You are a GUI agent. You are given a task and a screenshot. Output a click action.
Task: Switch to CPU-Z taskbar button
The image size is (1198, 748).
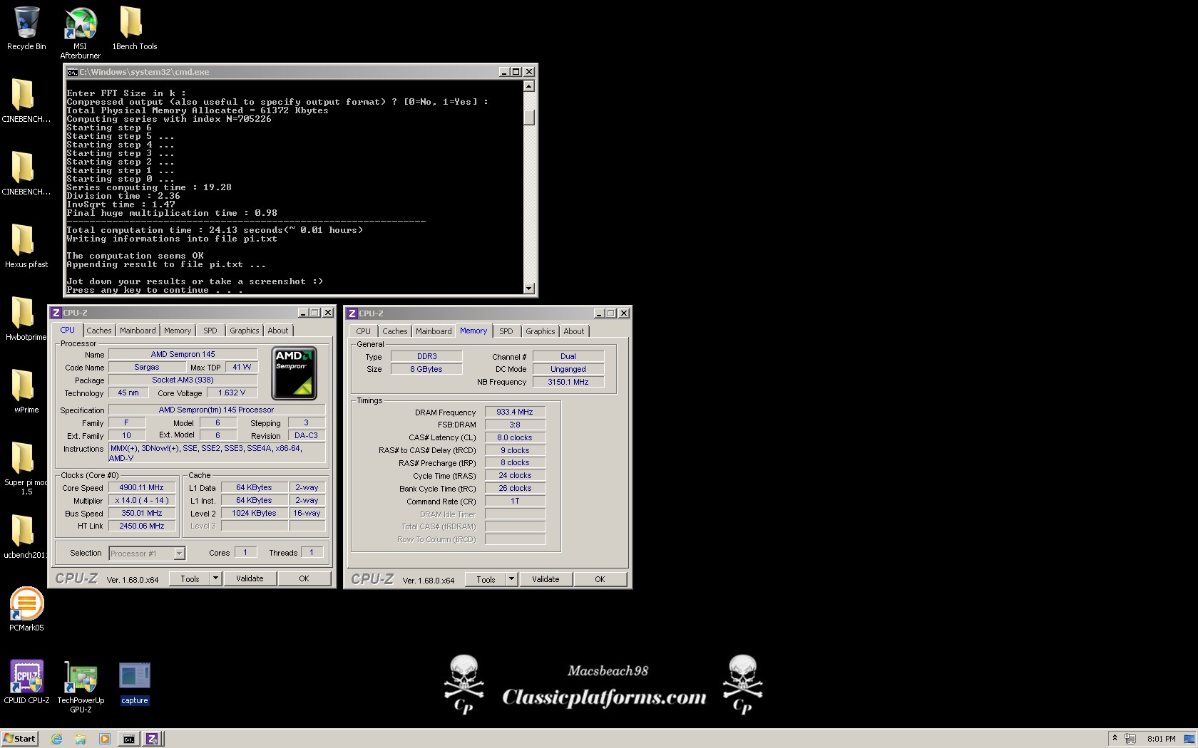click(153, 739)
